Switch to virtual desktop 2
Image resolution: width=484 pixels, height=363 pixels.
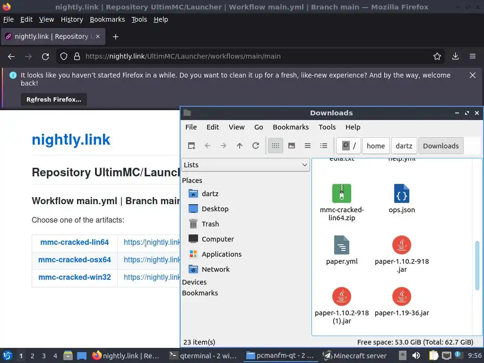[x=32, y=356]
